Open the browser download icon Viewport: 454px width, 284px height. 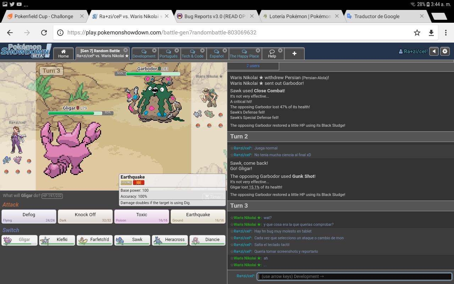431,33
